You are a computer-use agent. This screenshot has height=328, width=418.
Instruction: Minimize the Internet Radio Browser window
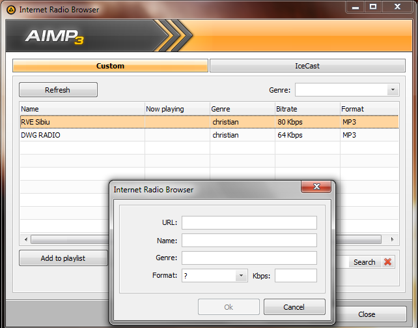[x=355, y=7]
